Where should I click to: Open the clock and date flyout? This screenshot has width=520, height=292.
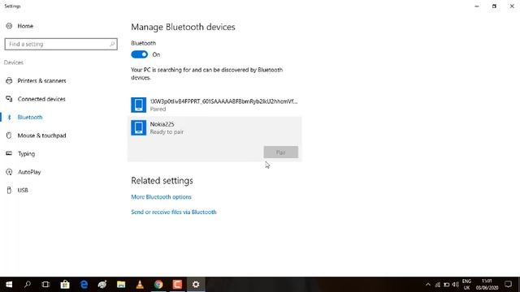pyautogui.click(x=487, y=285)
